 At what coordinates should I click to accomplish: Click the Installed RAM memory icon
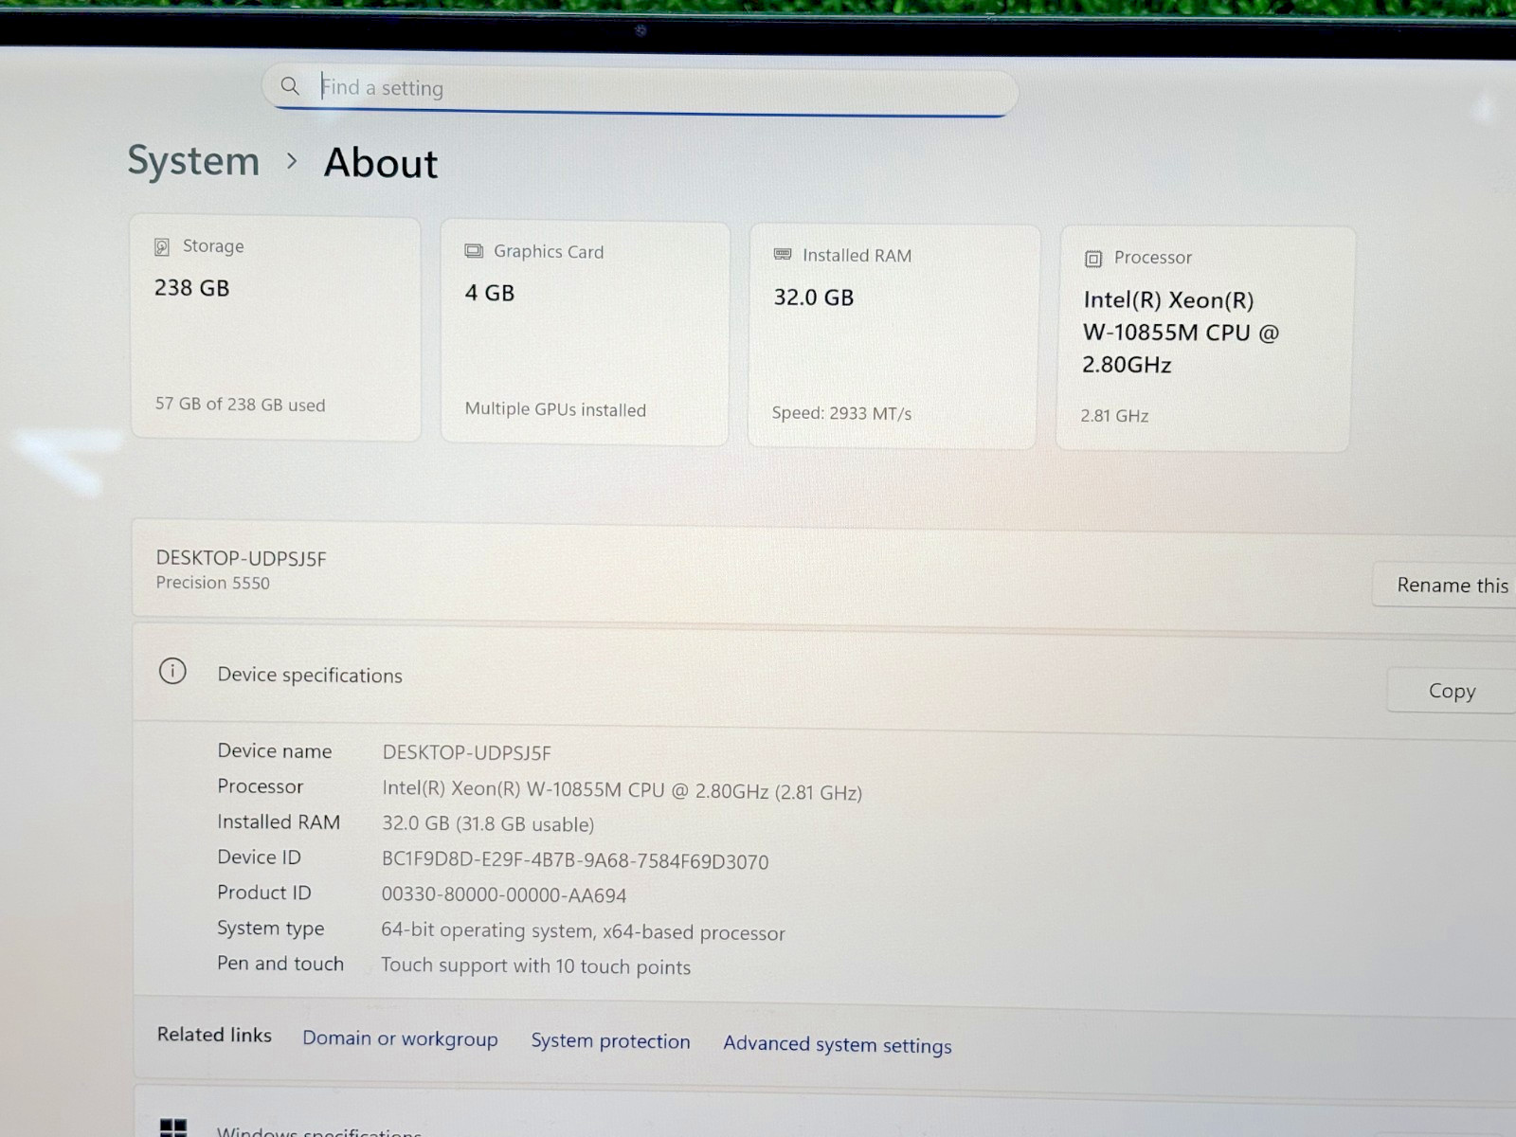click(x=783, y=254)
